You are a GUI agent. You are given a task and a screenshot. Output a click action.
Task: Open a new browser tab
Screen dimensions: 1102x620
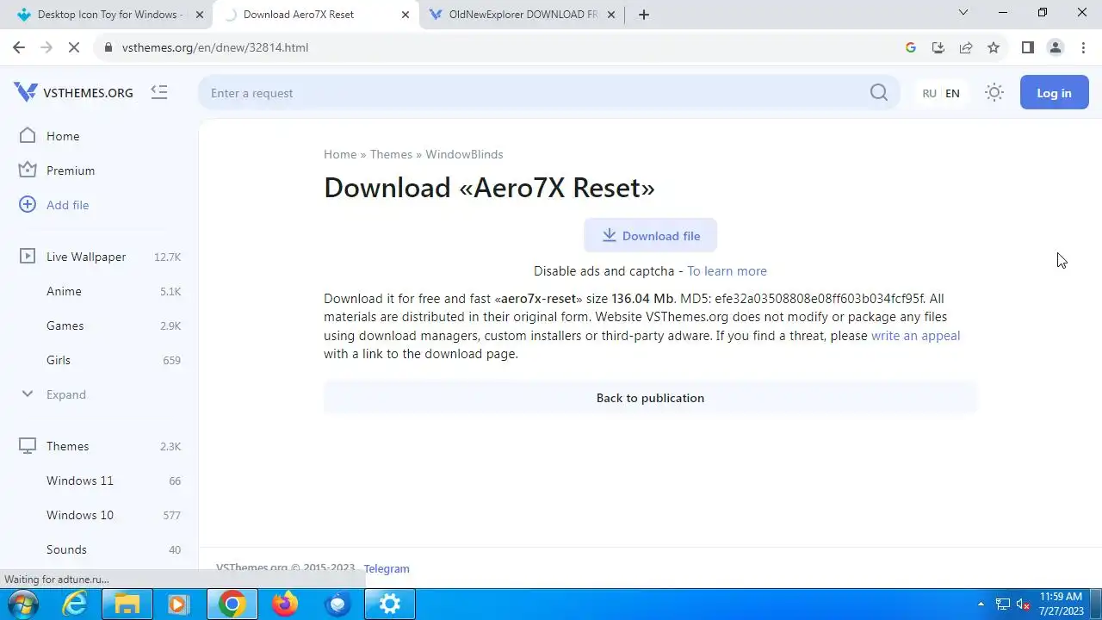(x=643, y=15)
